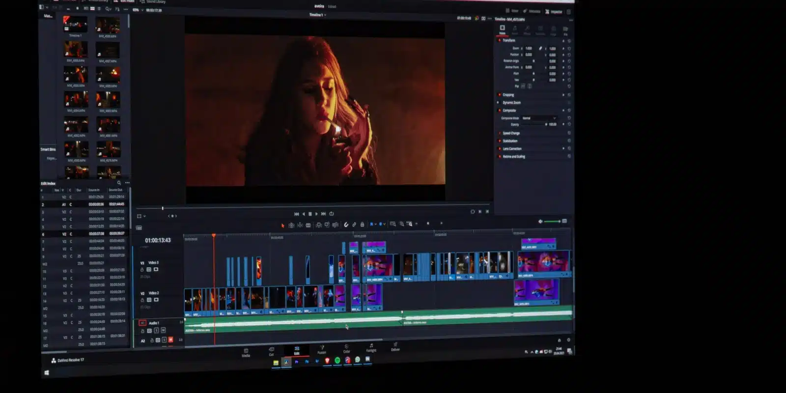Open the Inspector panel button
Viewport: 786px width, 393px height.
553,12
